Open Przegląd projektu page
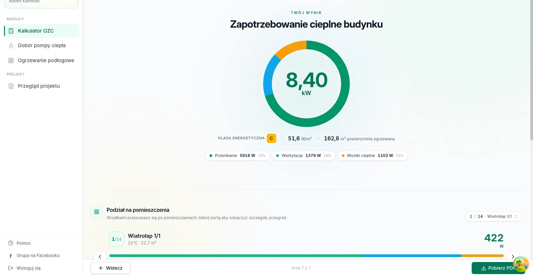 pos(42,86)
